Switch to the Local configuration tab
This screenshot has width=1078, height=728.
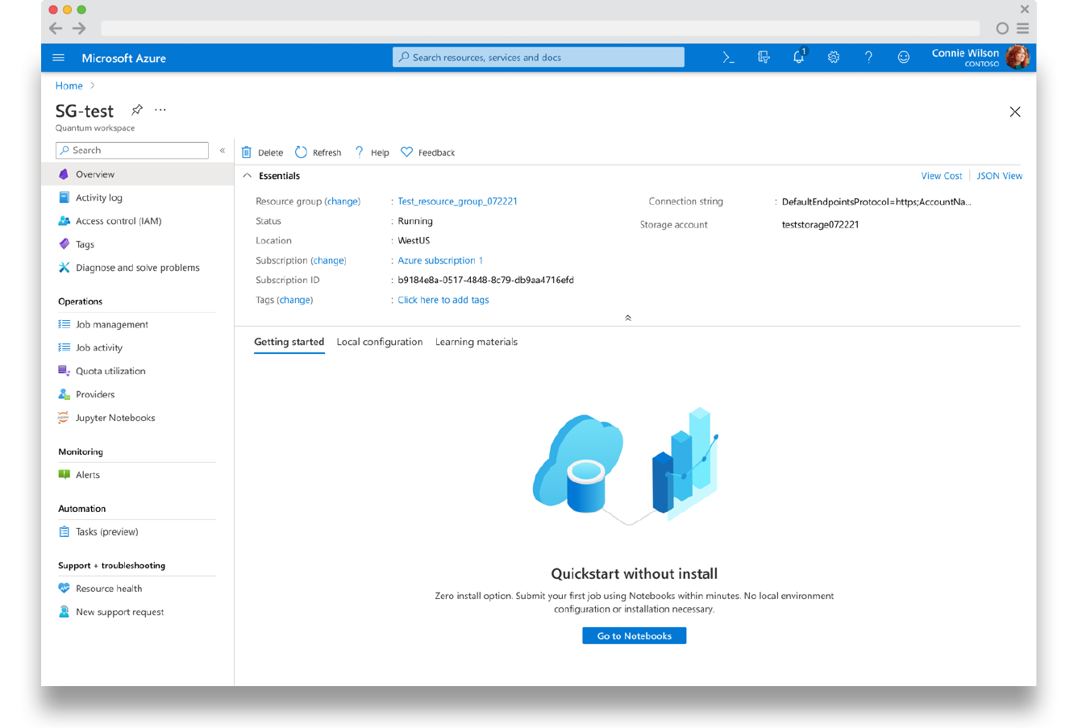coord(380,342)
